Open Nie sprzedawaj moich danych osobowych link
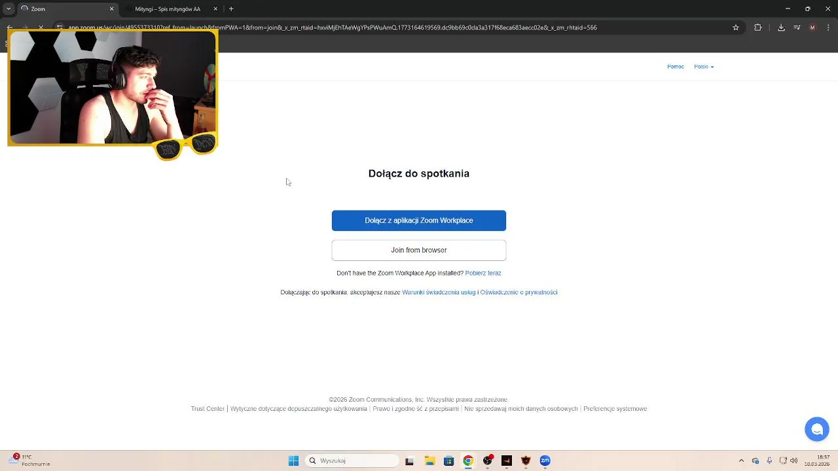The height and width of the screenshot is (471, 838). click(x=521, y=409)
